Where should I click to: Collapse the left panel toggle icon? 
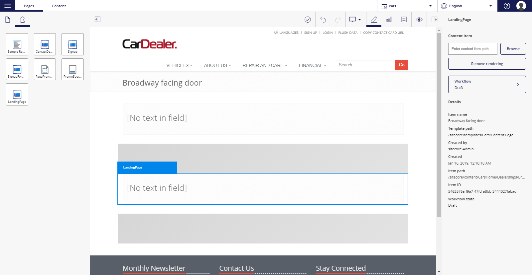[x=97, y=20]
